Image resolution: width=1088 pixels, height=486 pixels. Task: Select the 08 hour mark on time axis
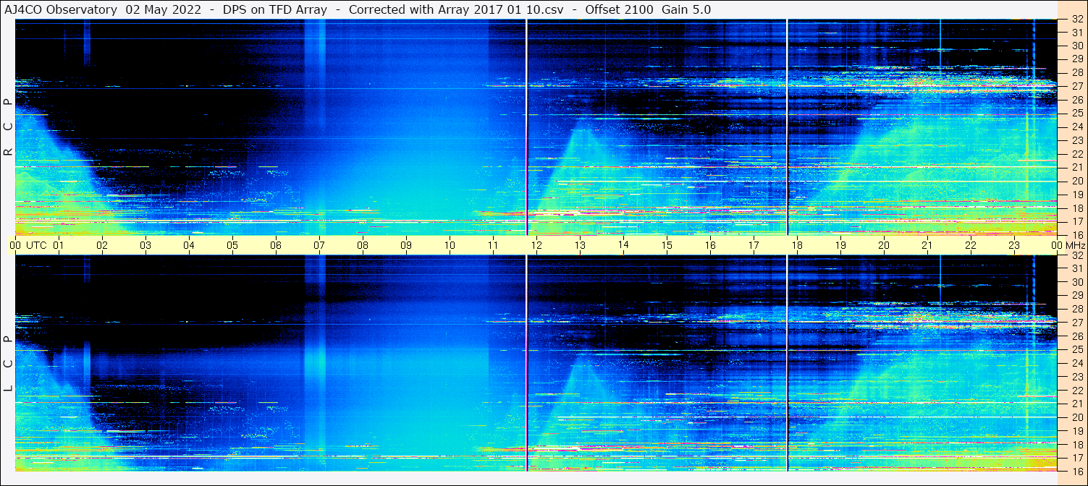pos(363,245)
